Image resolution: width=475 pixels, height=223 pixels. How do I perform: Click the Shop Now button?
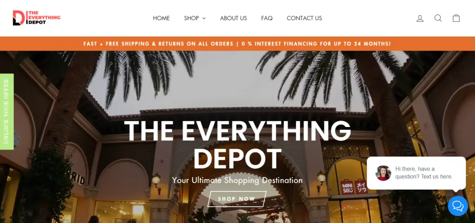pyautogui.click(x=237, y=199)
